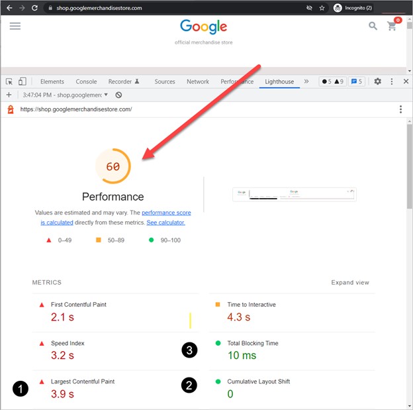Click the 3.9 s Largest Contentful Paint value
Viewport: 413px width, 410px height.
click(62, 394)
